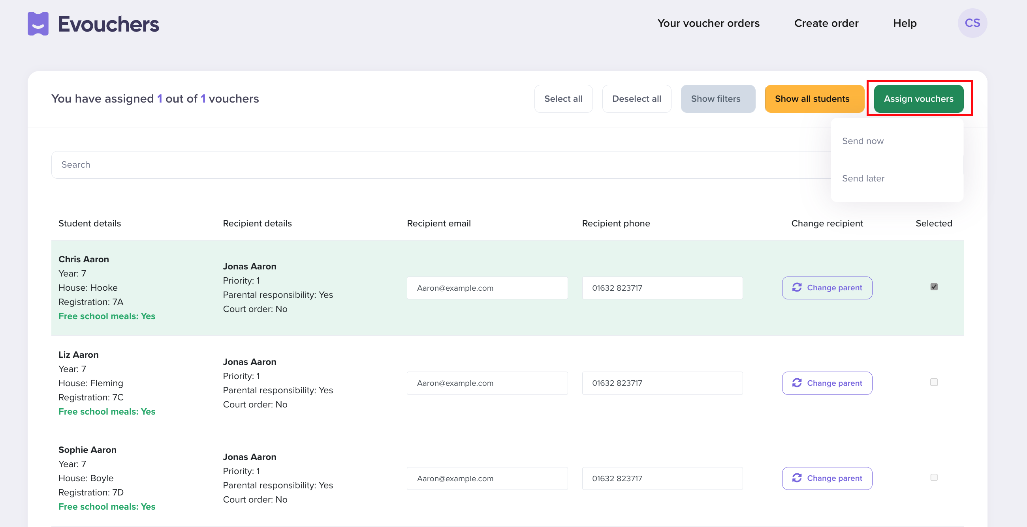1027x527 pixels.
Task: Click refresh icon in Liz Aaron's Change parent button
Action: coord(797,383)
